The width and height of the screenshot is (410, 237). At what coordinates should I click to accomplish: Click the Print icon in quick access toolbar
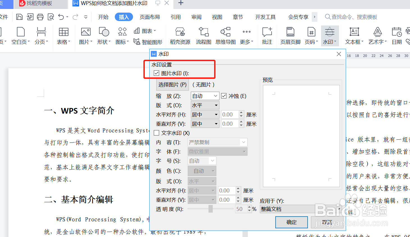click(x=40, y=17)
